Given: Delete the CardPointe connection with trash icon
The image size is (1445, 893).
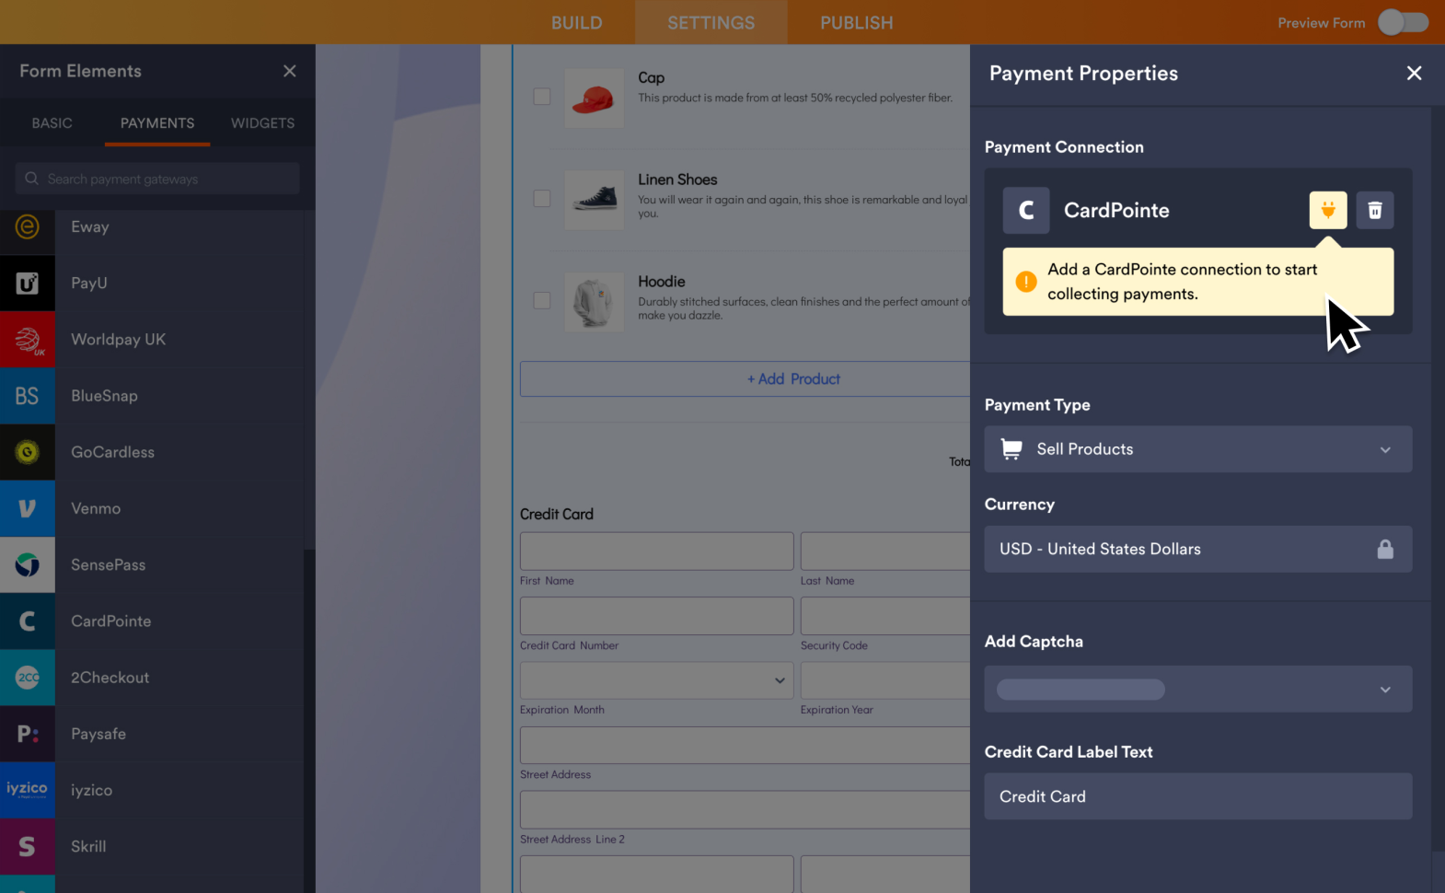Looking at the screenshot, I should tap(1375, 210).
